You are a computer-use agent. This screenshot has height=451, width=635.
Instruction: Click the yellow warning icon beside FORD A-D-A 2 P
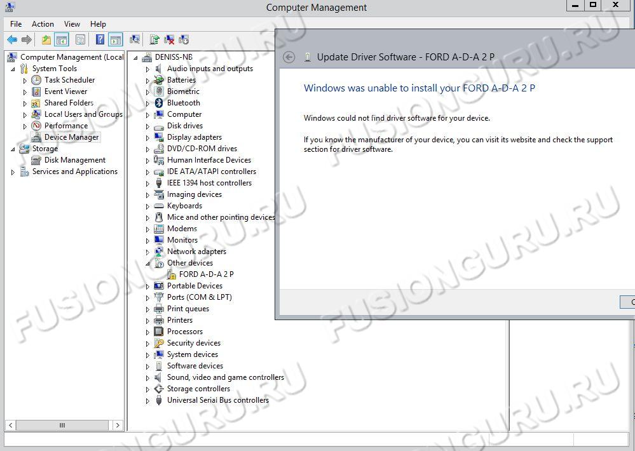[172, 274]
